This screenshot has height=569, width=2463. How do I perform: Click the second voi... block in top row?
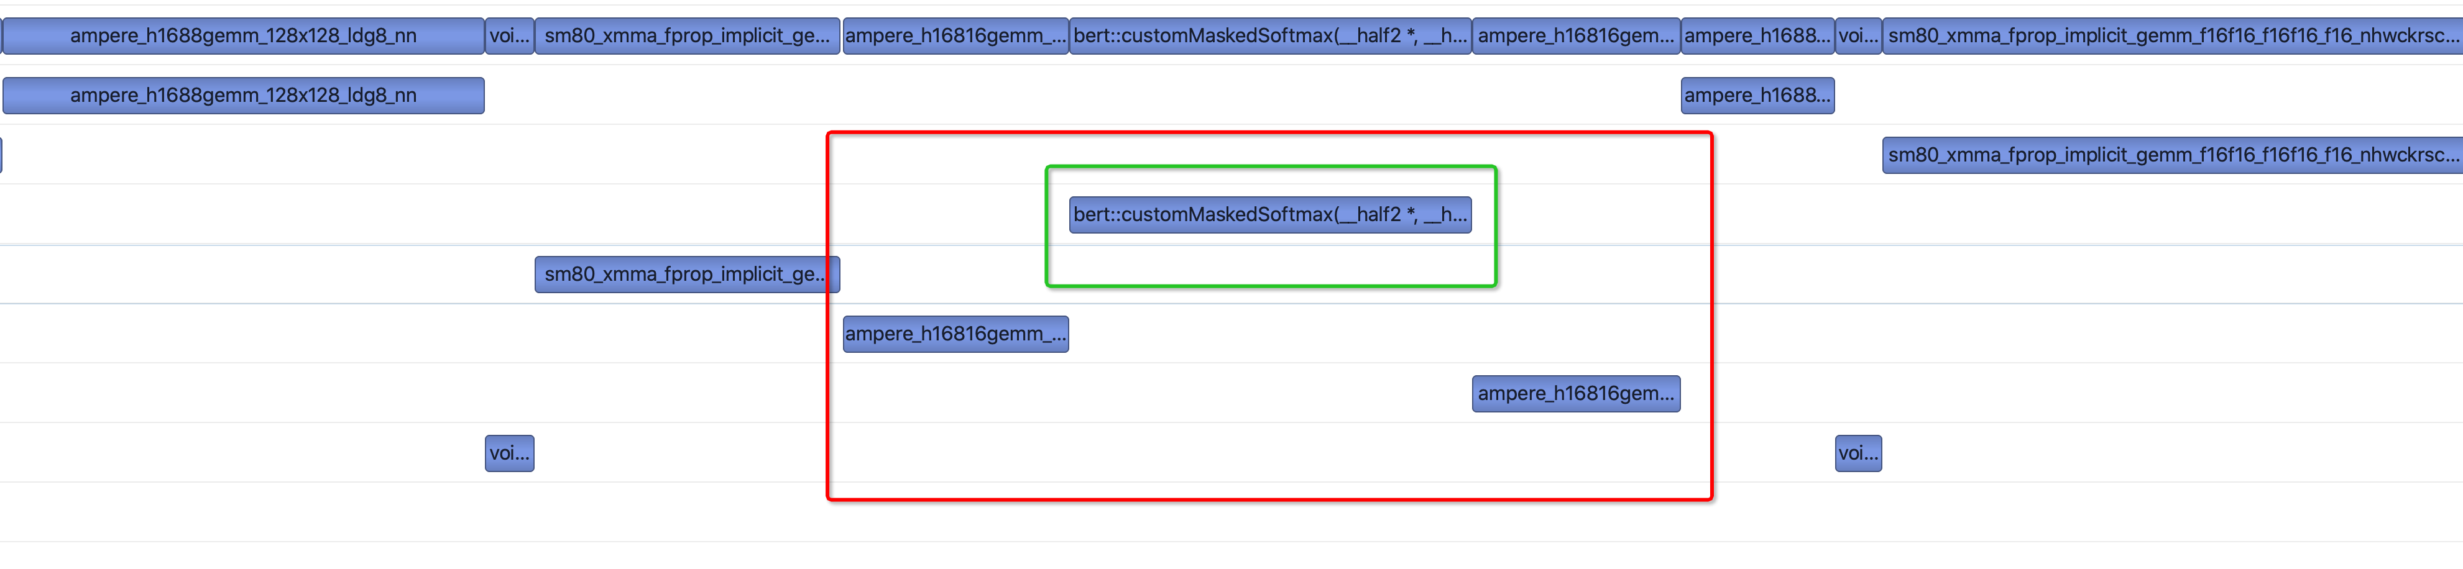click(x=1858, y=36)
